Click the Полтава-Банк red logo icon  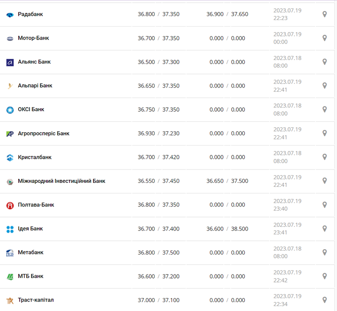click(10, 205)
